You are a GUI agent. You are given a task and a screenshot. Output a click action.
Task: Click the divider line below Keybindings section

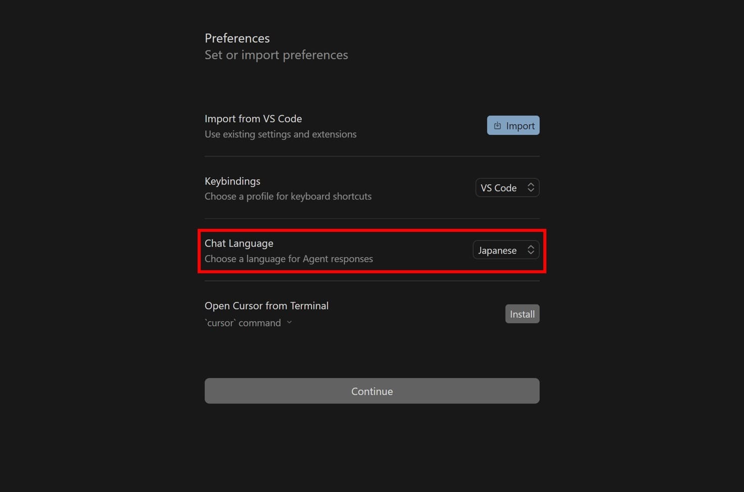click(372, 219)
